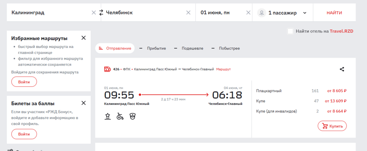This screenshot has width=367, height=151.
Task: Click the conductor cap service icon
Action: 133,116
